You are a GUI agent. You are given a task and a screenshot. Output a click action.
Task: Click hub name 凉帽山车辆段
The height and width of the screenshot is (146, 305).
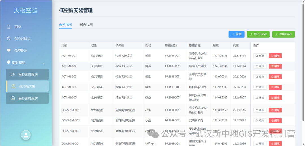pyautogui.click(x=197, y=66)
